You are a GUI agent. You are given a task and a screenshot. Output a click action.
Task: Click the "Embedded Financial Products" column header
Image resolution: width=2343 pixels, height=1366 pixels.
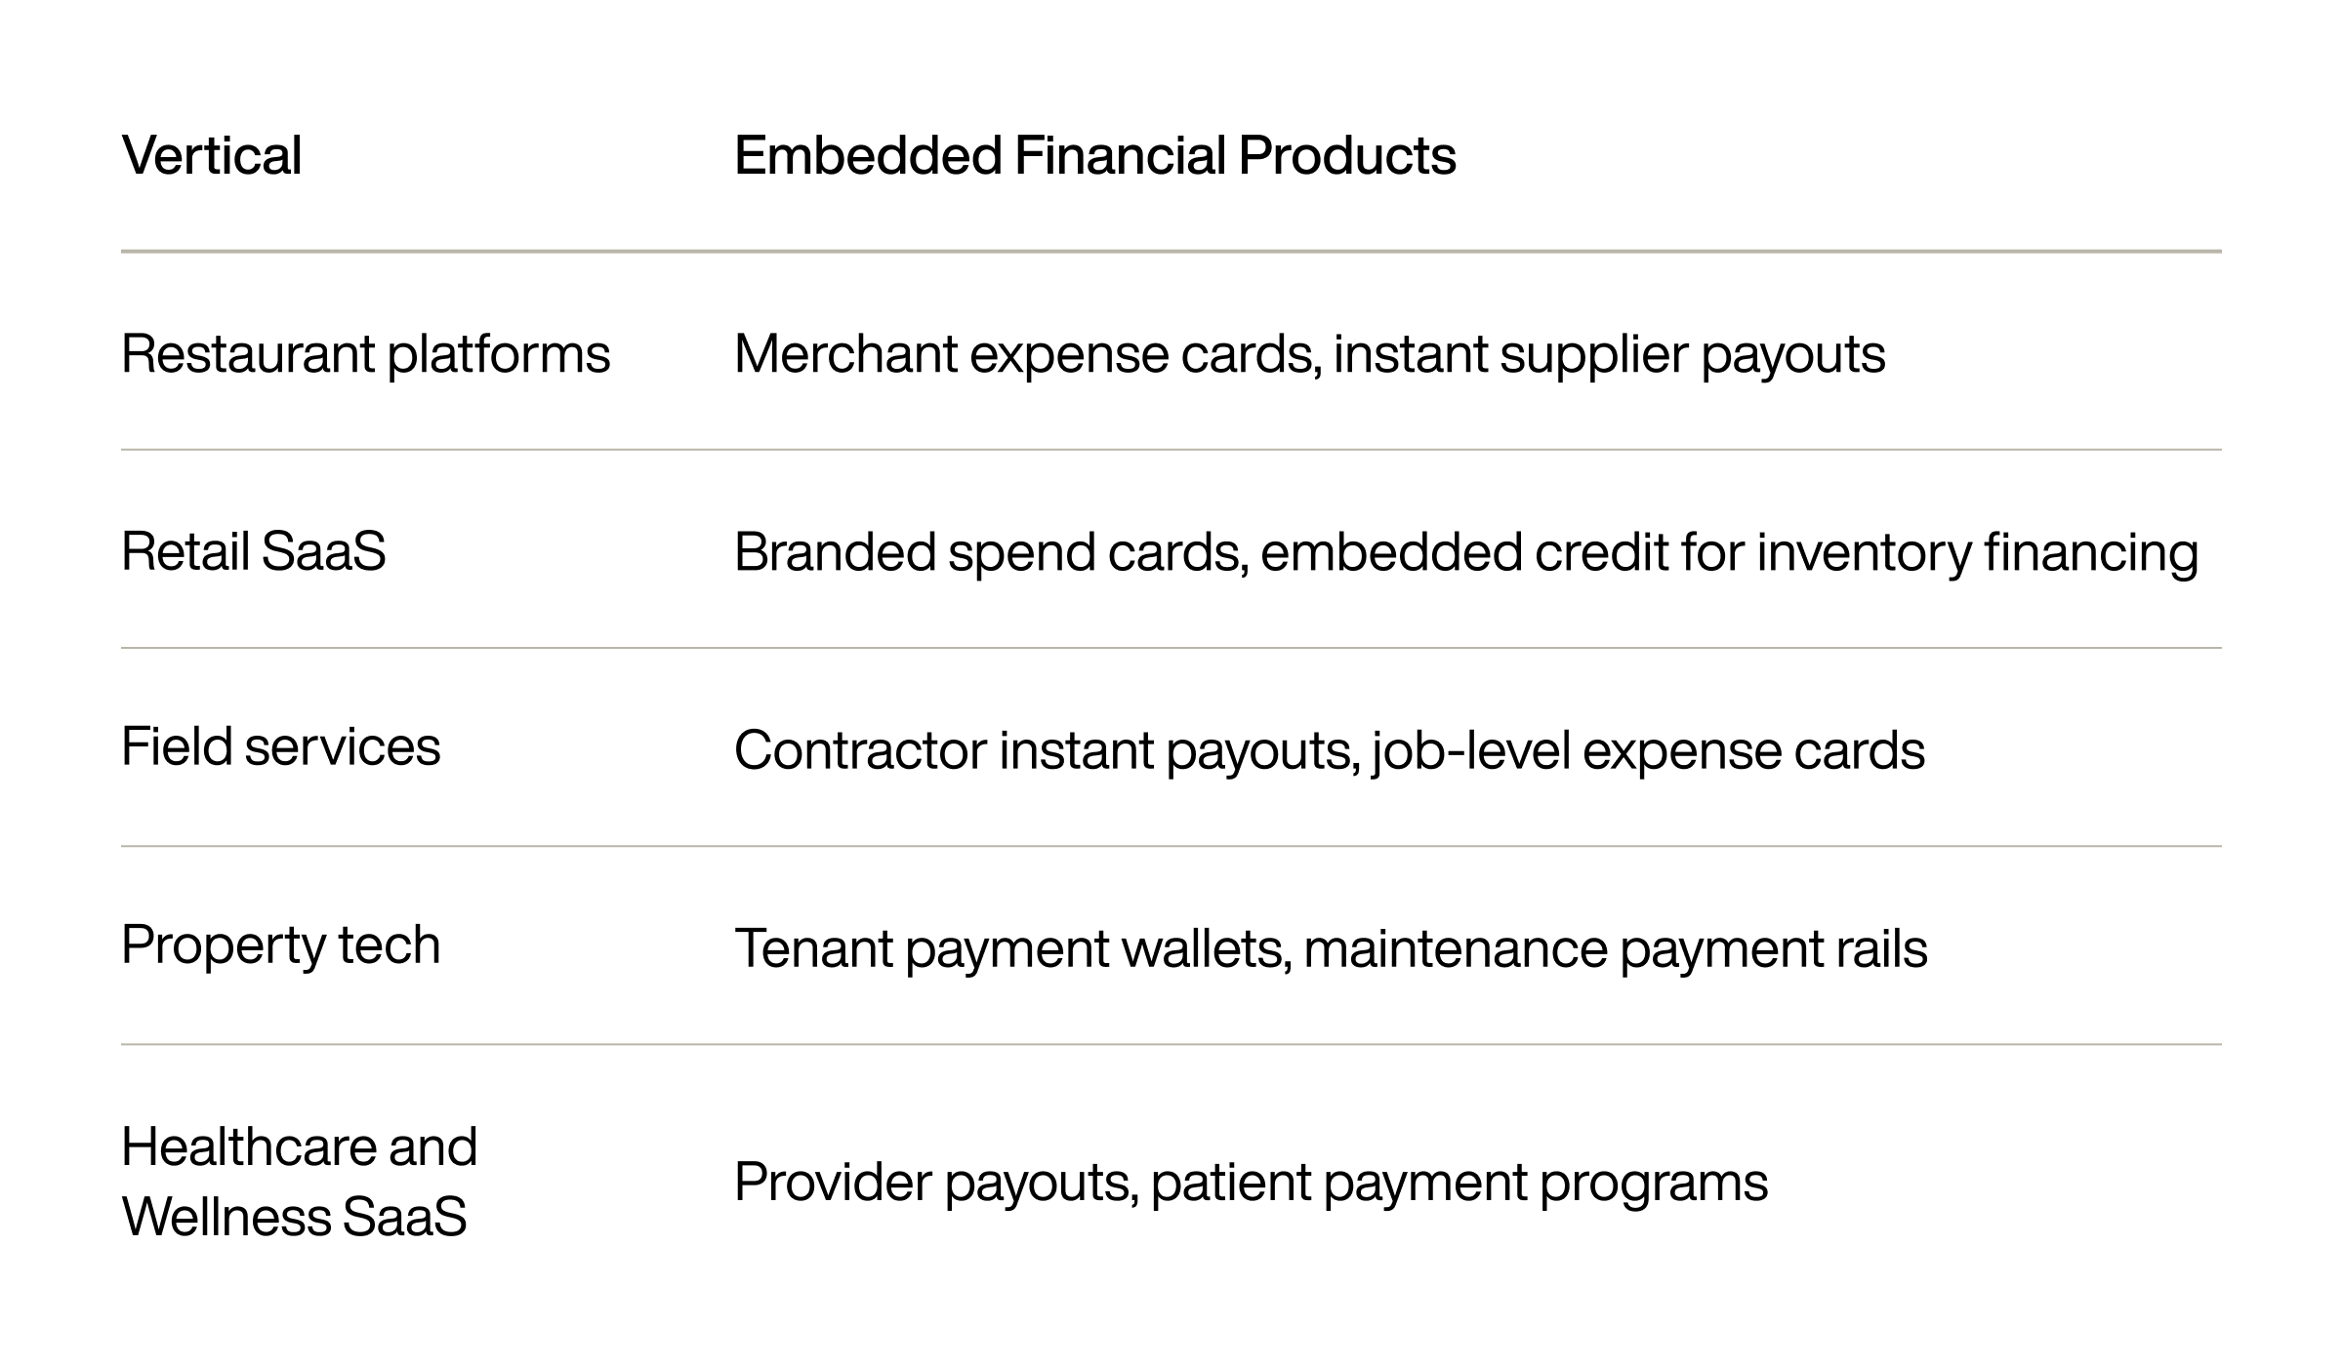tap(1094, 156)
